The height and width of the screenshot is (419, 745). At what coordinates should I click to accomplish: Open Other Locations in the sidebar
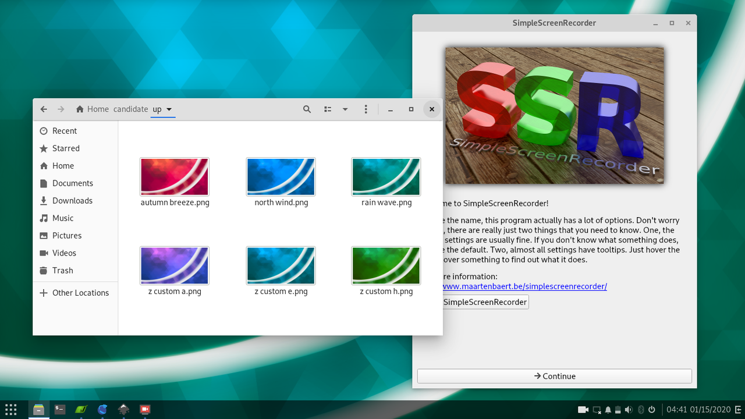point(75,293)
